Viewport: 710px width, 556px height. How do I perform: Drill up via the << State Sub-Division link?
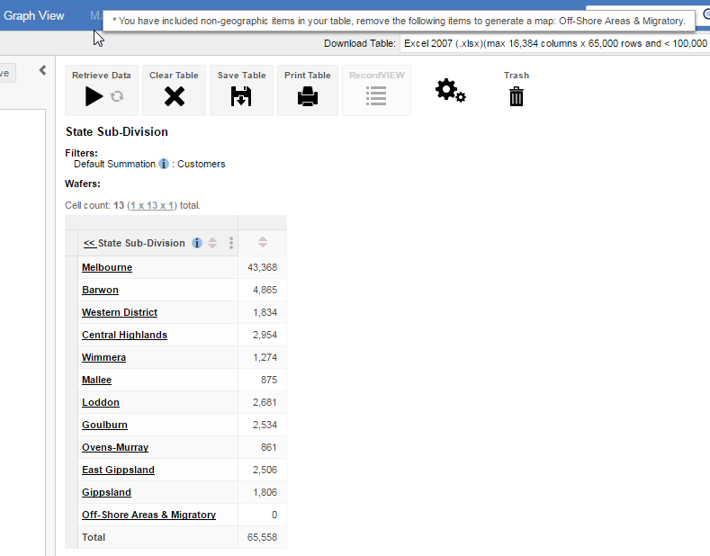pyautogui.click(x=134, y=243)
